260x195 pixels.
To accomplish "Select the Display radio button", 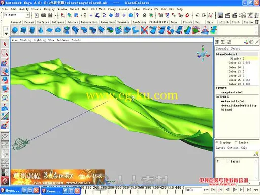I will point(217,143).
